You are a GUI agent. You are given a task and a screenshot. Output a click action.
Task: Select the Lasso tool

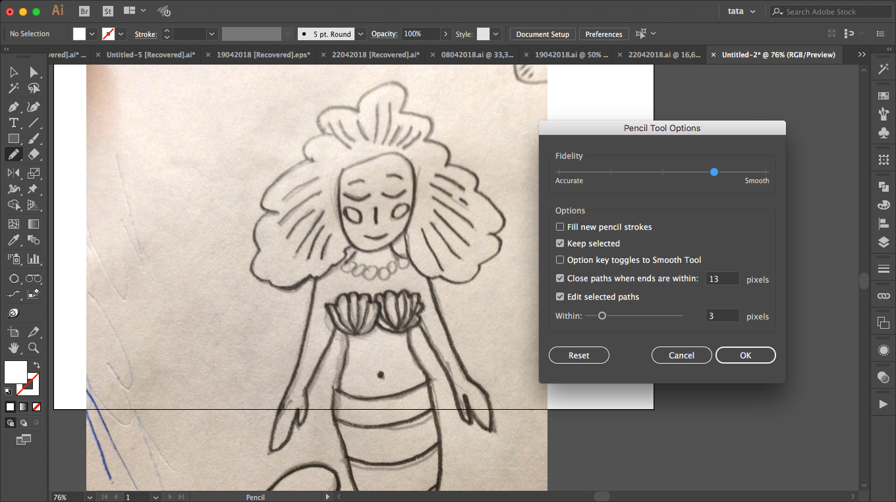34,88
